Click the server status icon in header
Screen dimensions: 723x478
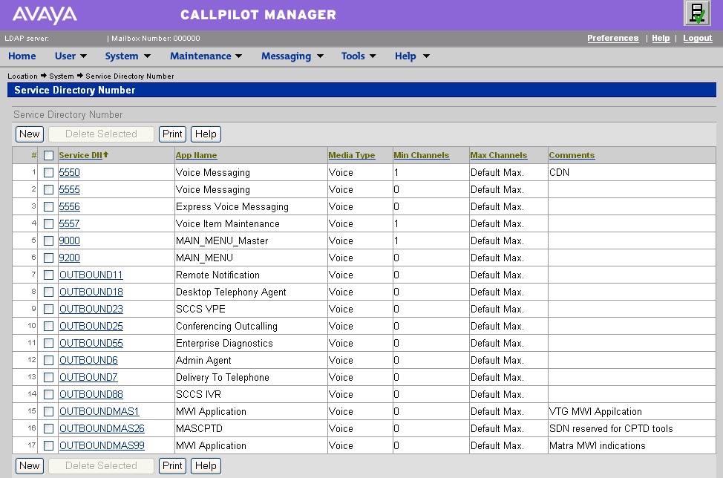[x=697, y=13]
